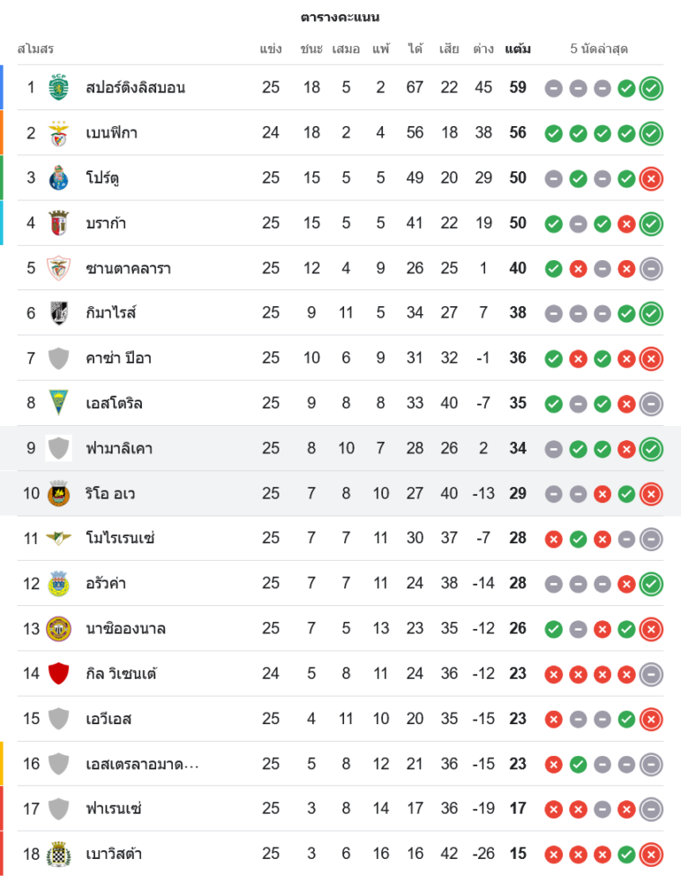Sort the table by แต้ม column

pyautogui.click(x=518, y=49)
